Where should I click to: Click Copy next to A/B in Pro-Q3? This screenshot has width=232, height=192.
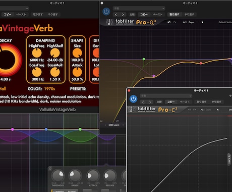[191, 22]
